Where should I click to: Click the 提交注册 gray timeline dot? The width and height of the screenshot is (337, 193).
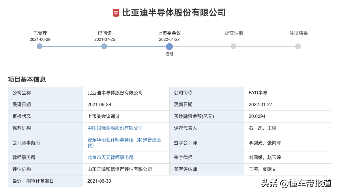pyautogui.click(x=233, y=46)
